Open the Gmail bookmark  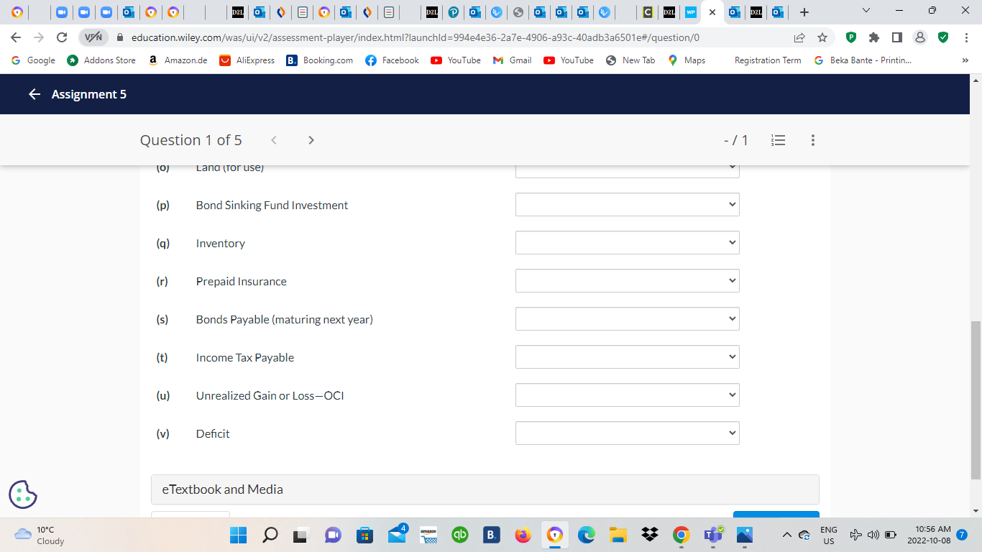tap(512, 60)
